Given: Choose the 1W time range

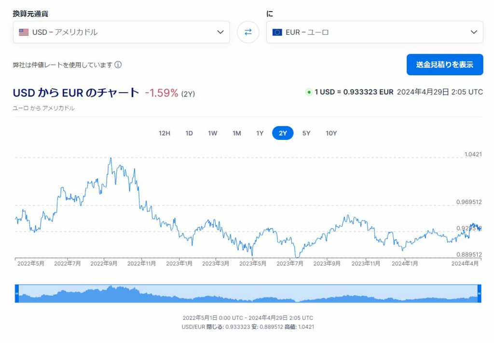Looking at the screenshot, I should point(213,133).
